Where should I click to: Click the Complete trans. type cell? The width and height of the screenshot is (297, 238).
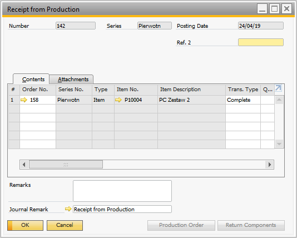point(243,100)
